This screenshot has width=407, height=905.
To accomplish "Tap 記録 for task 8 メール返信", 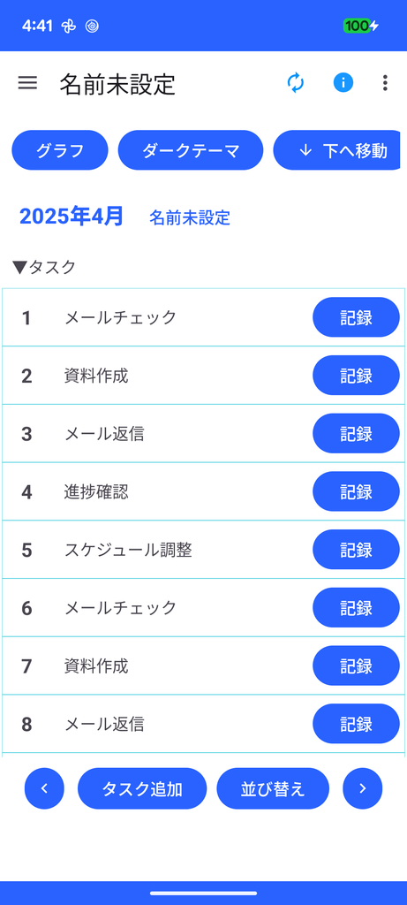I will click(x=357, y=724).
